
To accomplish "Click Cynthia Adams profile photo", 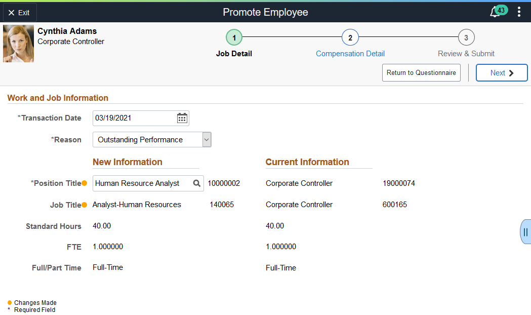I will pos(18,43).
